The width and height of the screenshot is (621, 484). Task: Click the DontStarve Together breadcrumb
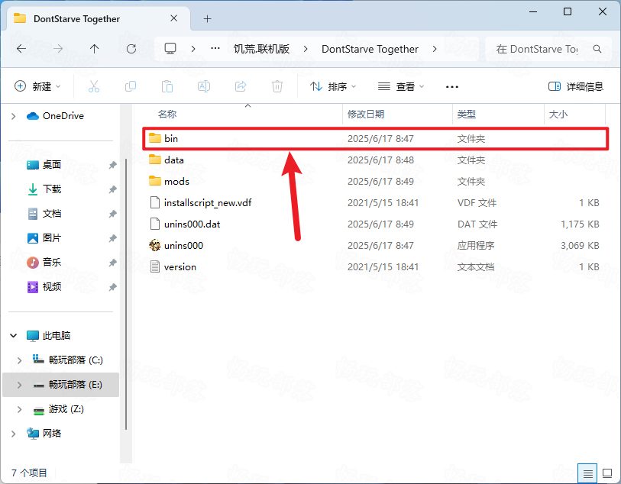(x=370, y=49)
